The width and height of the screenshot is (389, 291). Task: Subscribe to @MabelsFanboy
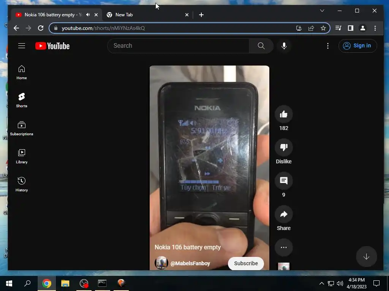[x=246, y=263]
